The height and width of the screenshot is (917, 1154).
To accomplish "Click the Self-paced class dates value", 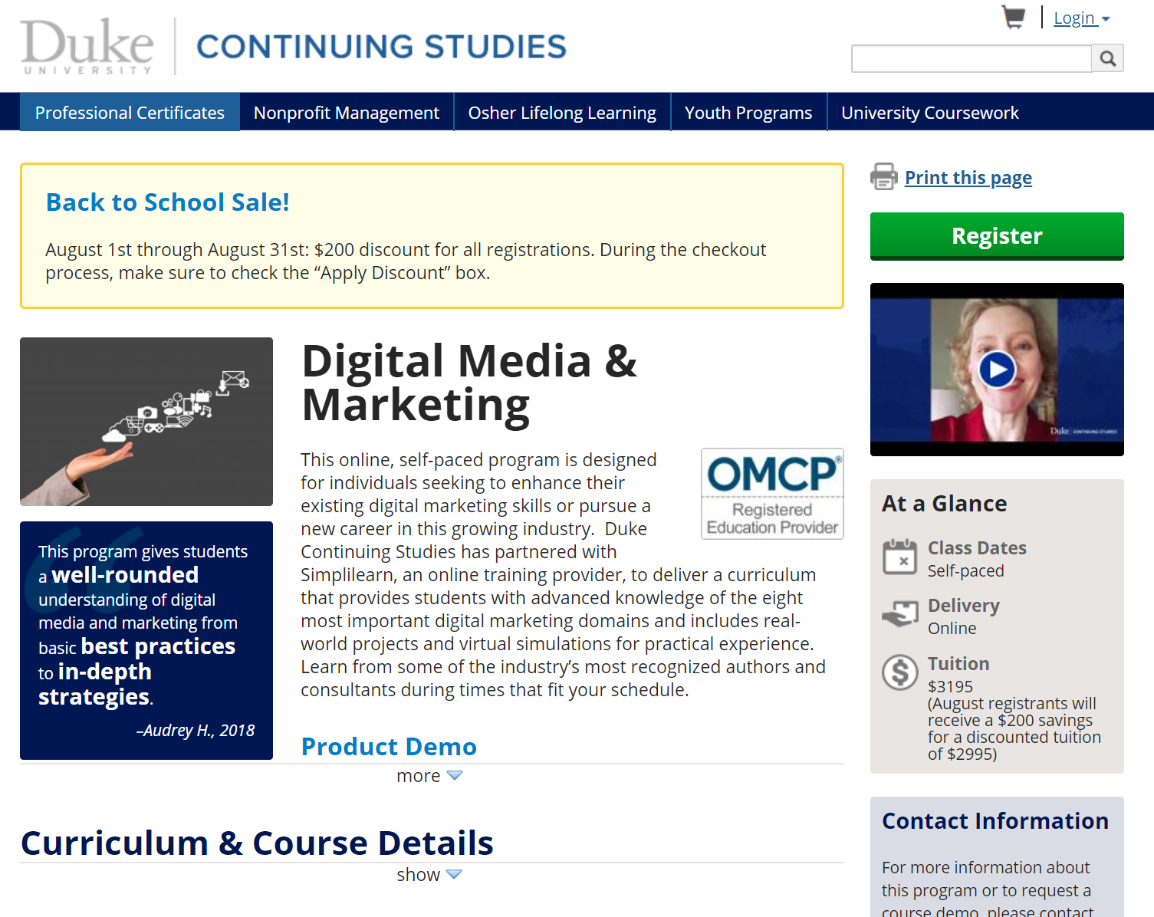I will click(x=966, y=570).
